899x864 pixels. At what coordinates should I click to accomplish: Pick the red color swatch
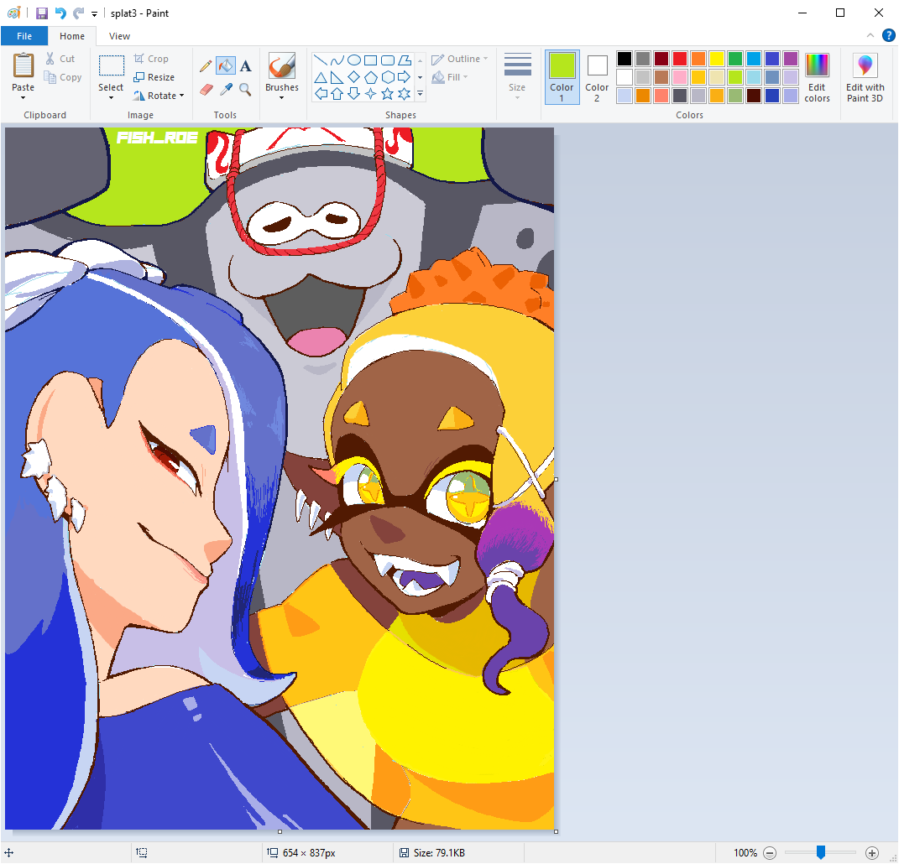click(x=680, y=59)
